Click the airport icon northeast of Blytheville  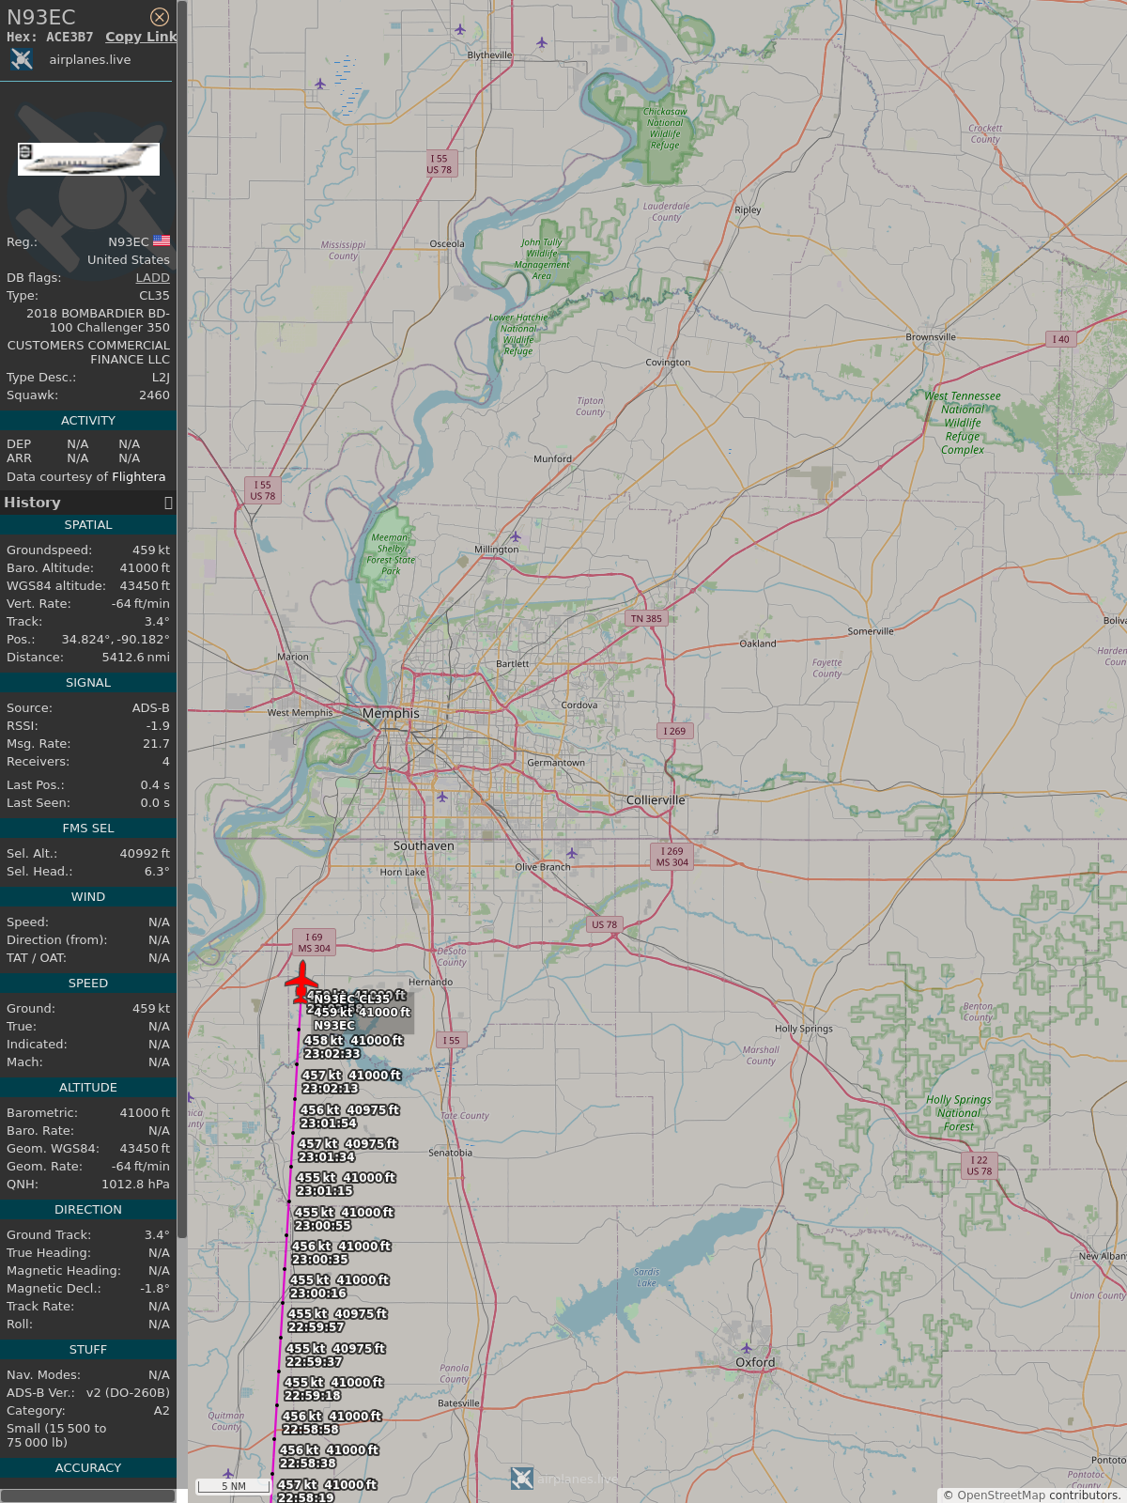click(x=542, y=42)
